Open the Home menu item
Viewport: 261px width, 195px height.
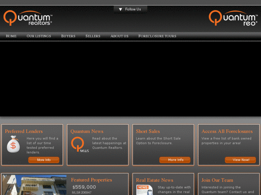pos(11,36)
